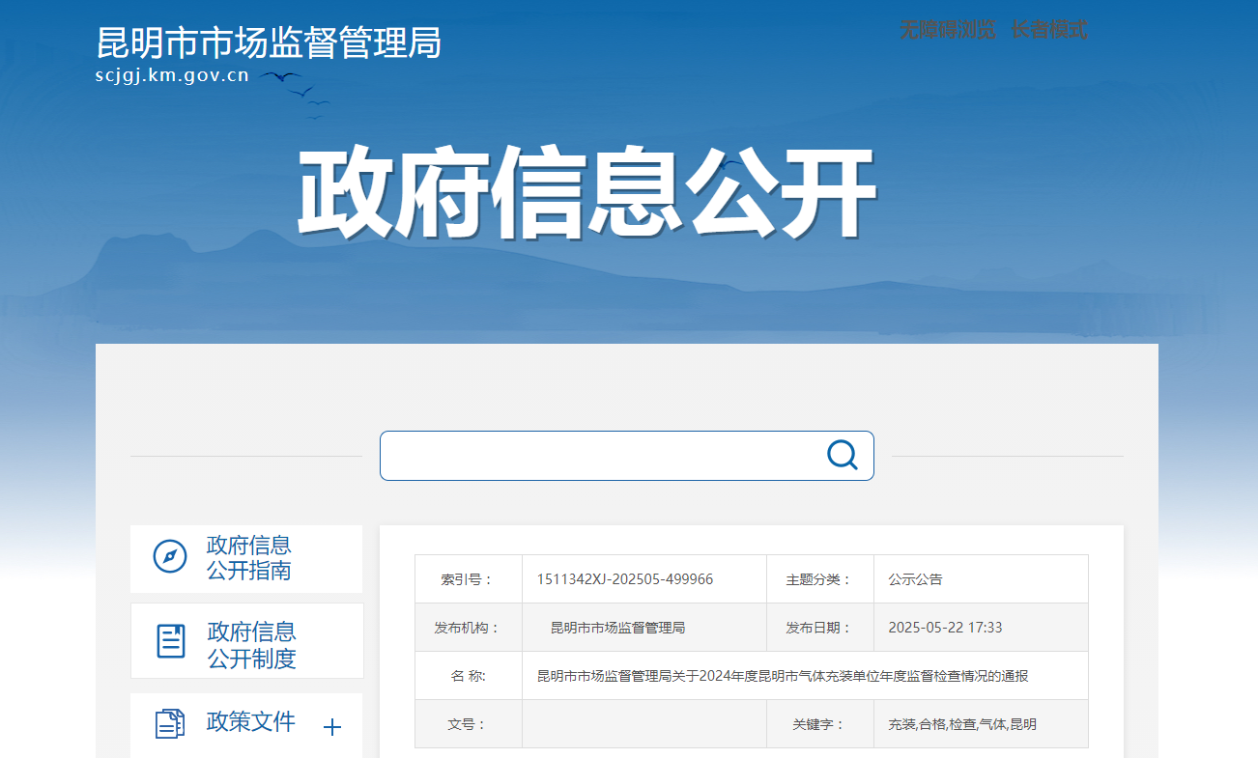Click the 名 称: label cell
This screenshot has height=758, width=1258.
click(x=469, y=676)
